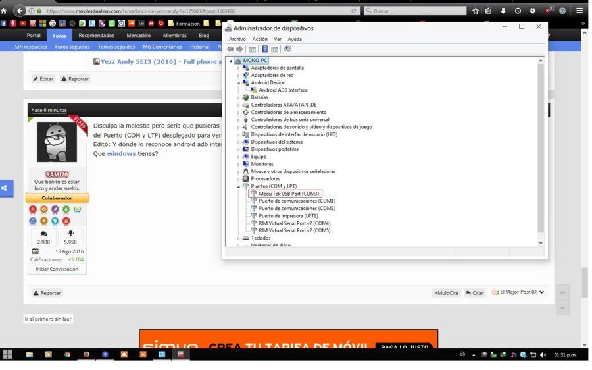This screenshot has height=370, width=592.
Task: Click the Microsoft Windows logo bookmark icon
Action: point(43,24)
